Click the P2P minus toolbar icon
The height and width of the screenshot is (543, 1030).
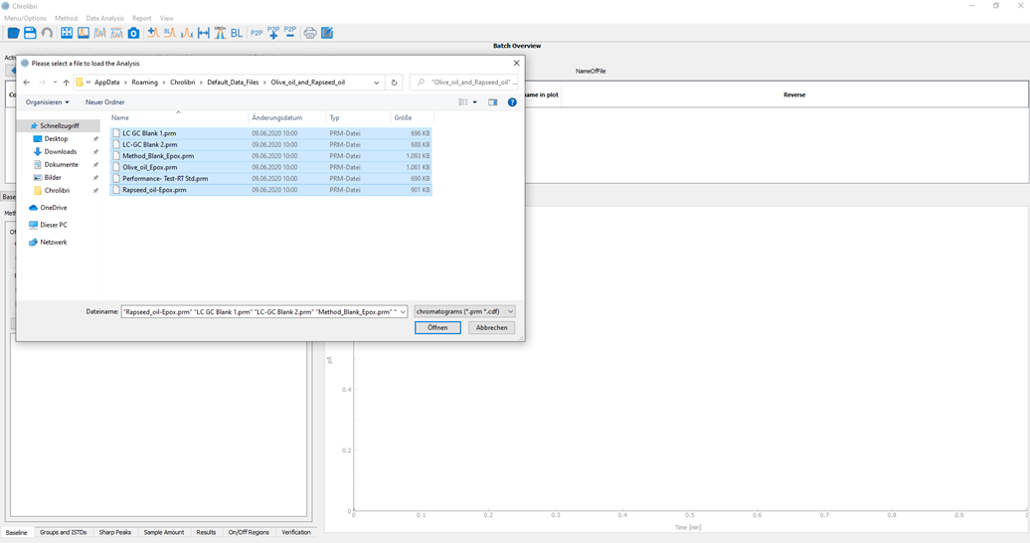[x=290, y=32]
